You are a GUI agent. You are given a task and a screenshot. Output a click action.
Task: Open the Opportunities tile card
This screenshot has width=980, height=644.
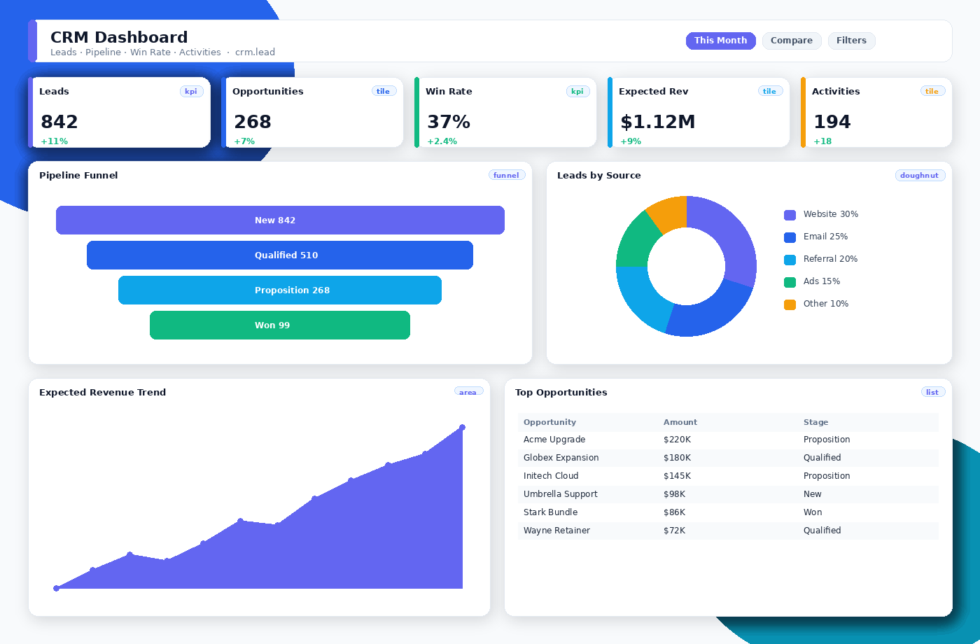[312, 112]
